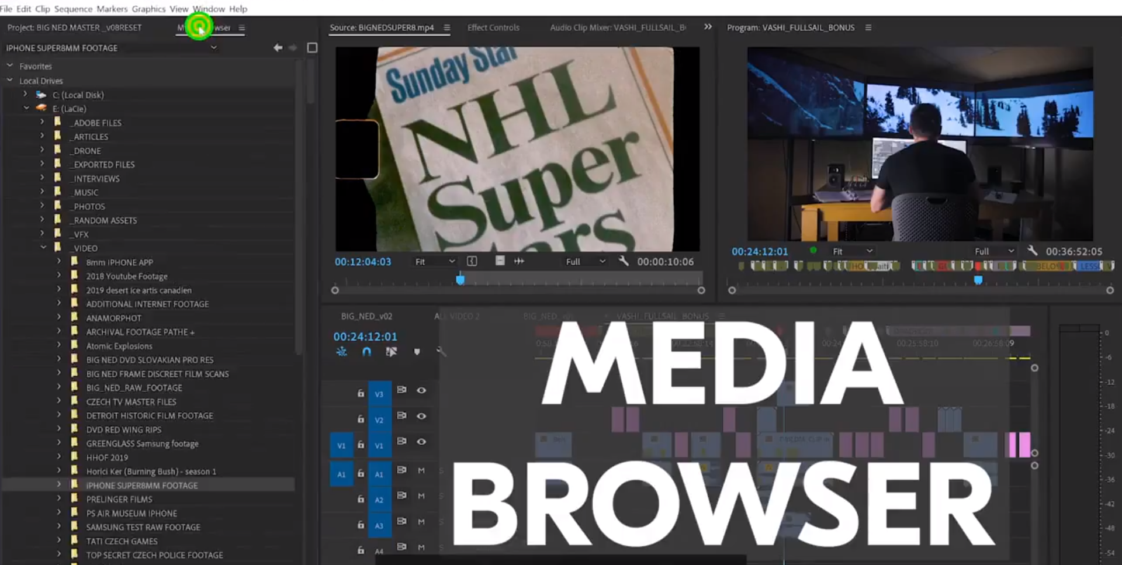Toggle sync lock on track V2
Screen dimensions: 1122x565
[x=401, y=415]
